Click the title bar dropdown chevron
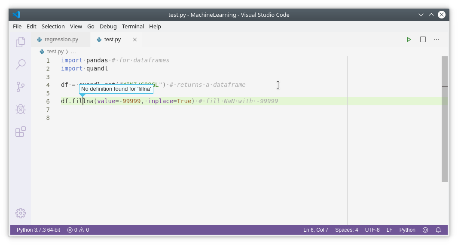Image resolution: width=458 pixels, height=245 pixels. [421, 15]
